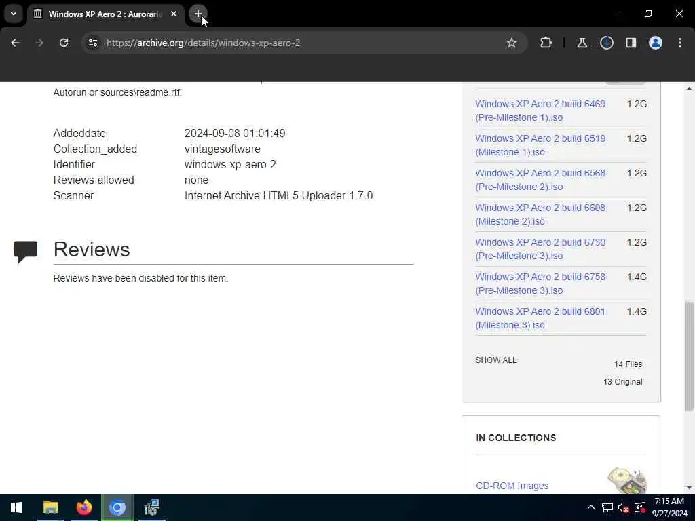Download build 6568 (Pre-Milestone 2).iso
This screenshot has width=695, height=521.
[540, 180]
